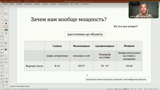Click the slide title Зачем нам вообще мощность?

click(x=68, y=19)
